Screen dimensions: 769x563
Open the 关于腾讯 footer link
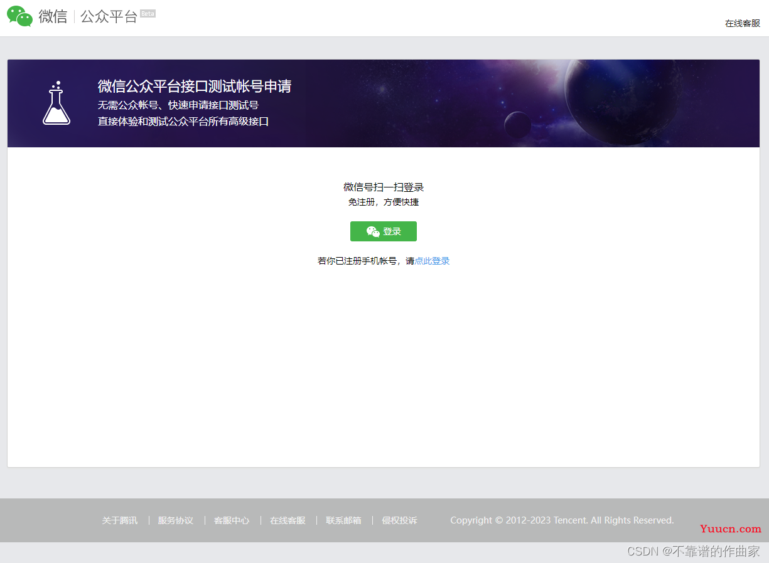pos(120,520)
